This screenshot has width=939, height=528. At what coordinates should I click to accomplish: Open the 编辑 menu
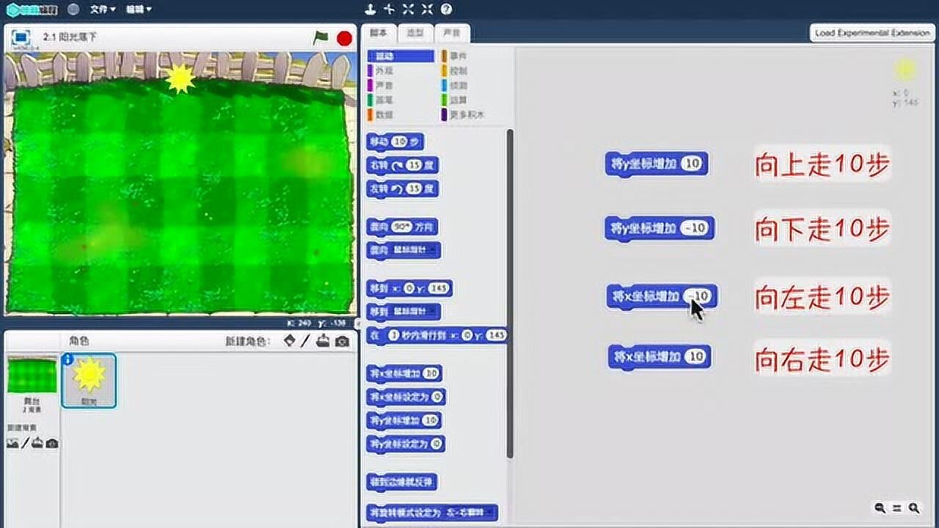click(139, 10)
